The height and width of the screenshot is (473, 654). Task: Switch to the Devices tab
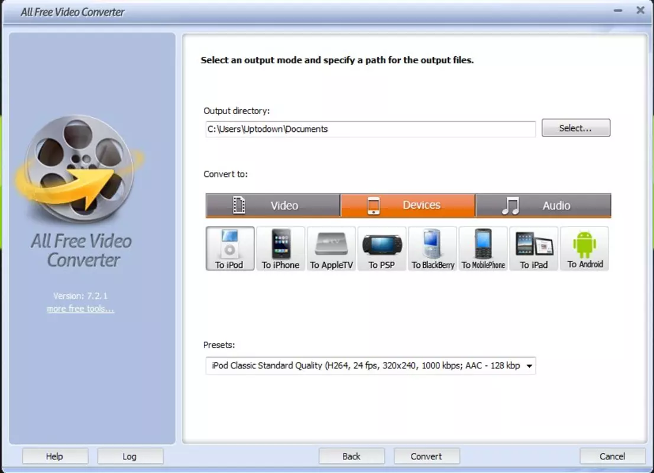(408, 205)
